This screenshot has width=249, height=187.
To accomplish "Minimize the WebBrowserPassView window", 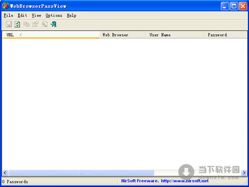I will coord(225,6).
